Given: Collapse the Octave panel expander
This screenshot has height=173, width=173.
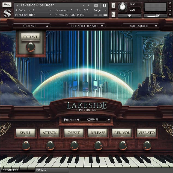Looking at the screenshot, I should tap(47, 26).
